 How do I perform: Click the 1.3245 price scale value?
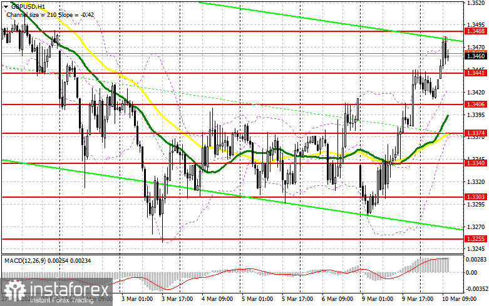click(476, 249)
